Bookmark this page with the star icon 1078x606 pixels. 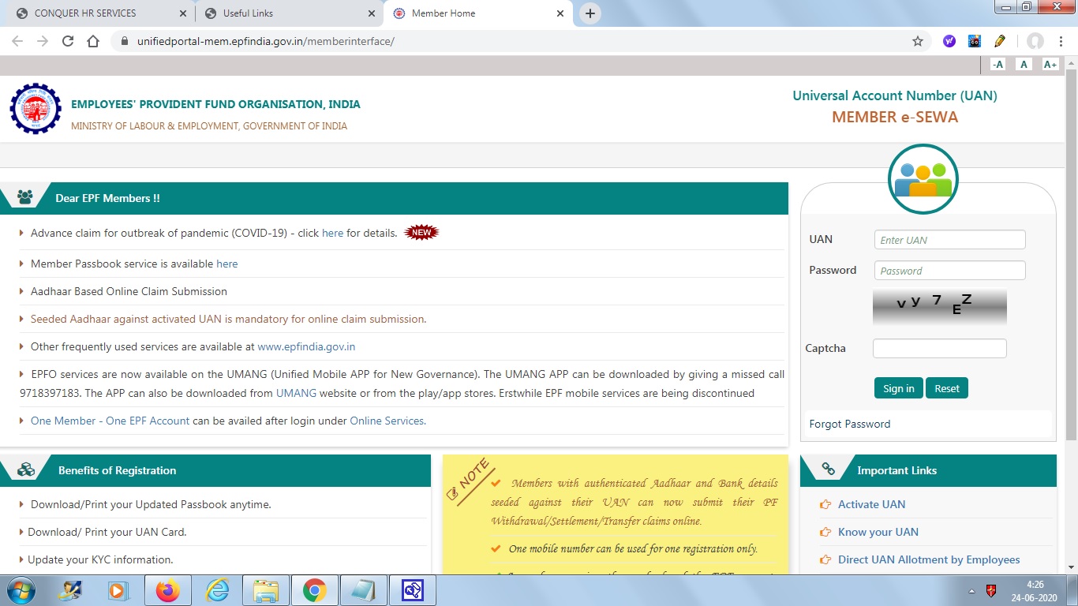pyautogui.click(x=918, y=41)
